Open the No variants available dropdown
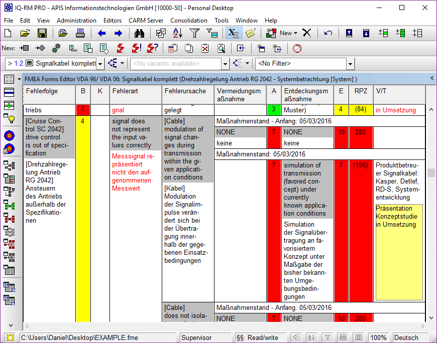This screenshot has height=343, width=437. click(225, 64)
